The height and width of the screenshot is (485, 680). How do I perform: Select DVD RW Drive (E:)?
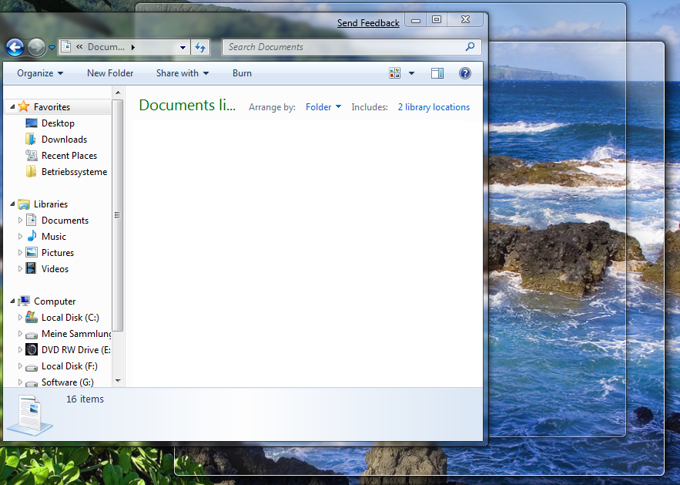[75, 350]
